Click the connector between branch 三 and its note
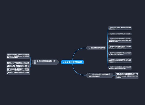 coord(114,75)
